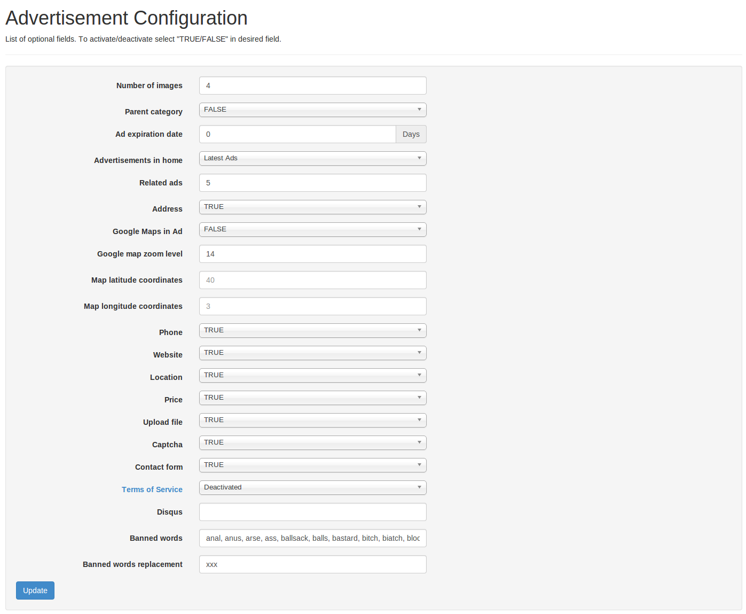Image resolution: width=746 pixels, height=614 pixels.
Task: Click the Google map zoom level label
Action: pos(140,254)
